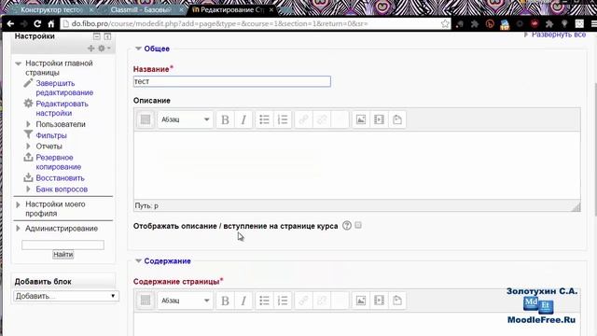Toggle bold in the Описание editor
597x336 pixels.
click(x=225, y=119)
